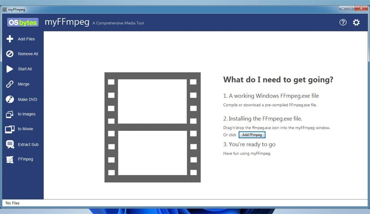Select the Add Files label
Screen dimensions: 370x214
click(26, 39)
